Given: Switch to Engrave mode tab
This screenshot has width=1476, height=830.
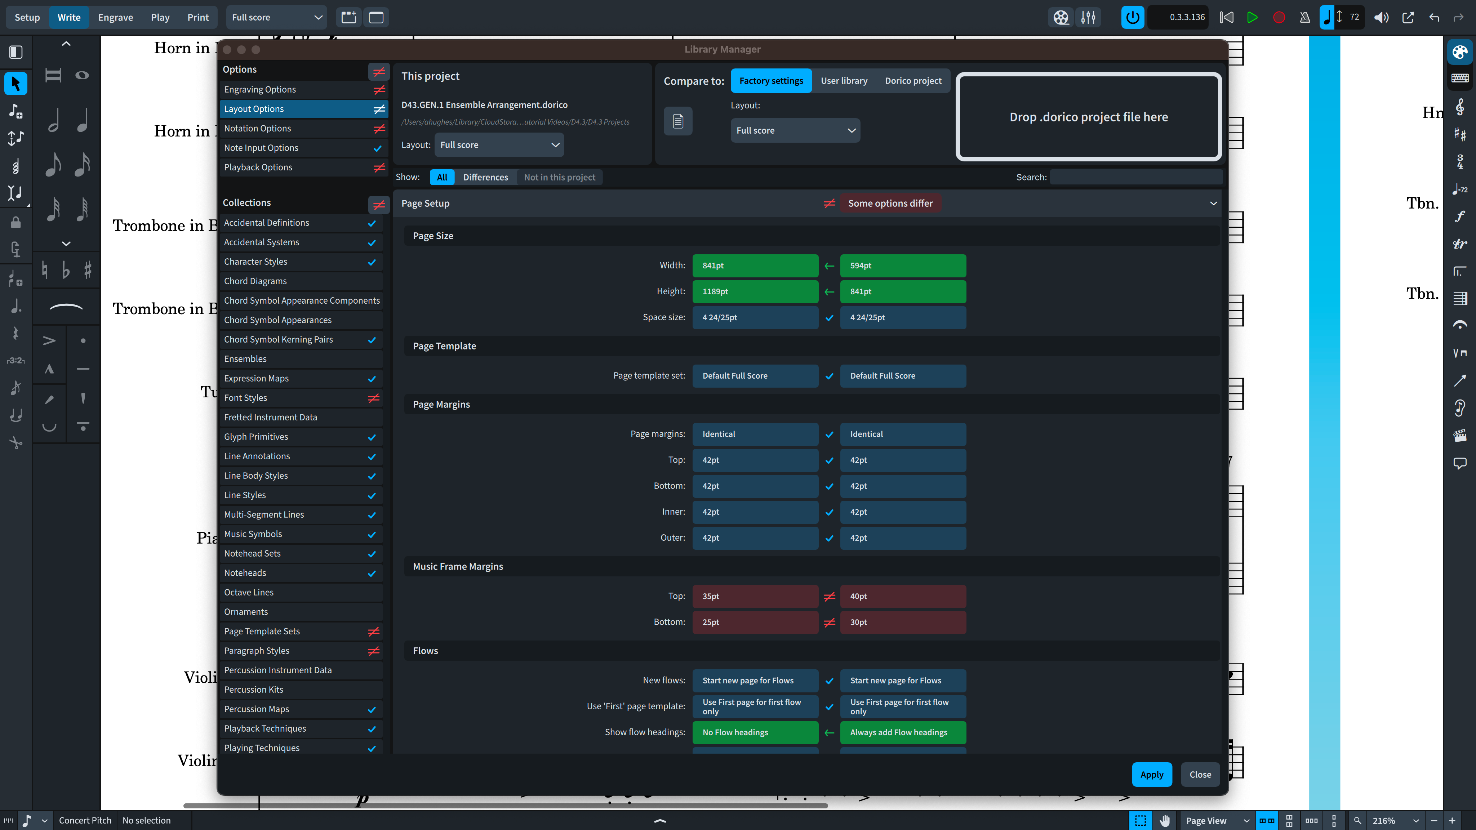Looking at the screenshot, I should (x=115, y=17).
